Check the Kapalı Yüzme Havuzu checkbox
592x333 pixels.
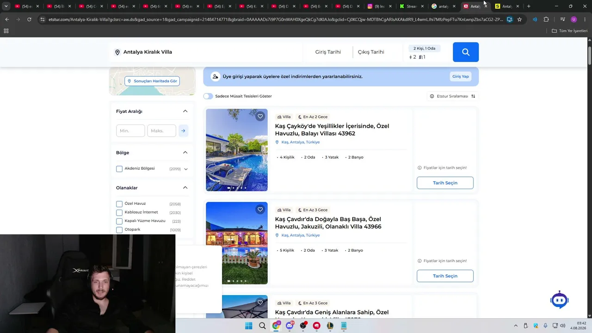coord(119,221)
